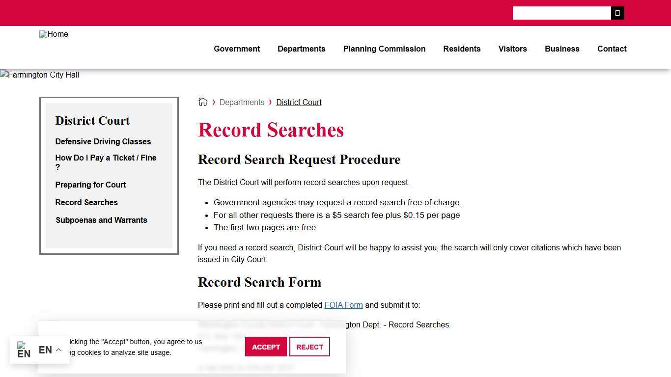Click the search magnifier button

pos(617,13)
